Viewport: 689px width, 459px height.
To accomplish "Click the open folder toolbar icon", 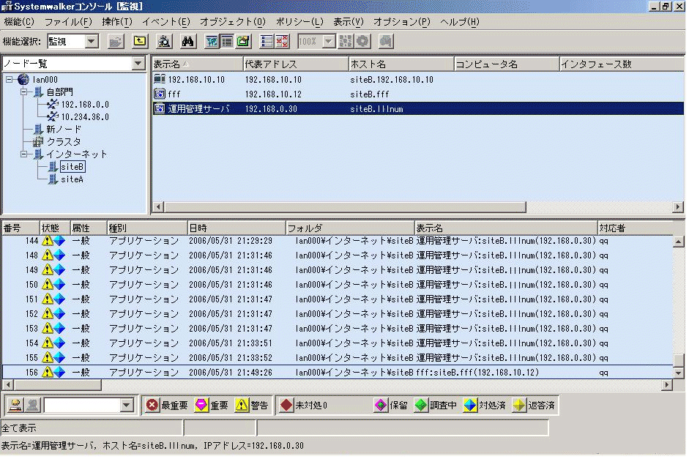I will 116,42.
